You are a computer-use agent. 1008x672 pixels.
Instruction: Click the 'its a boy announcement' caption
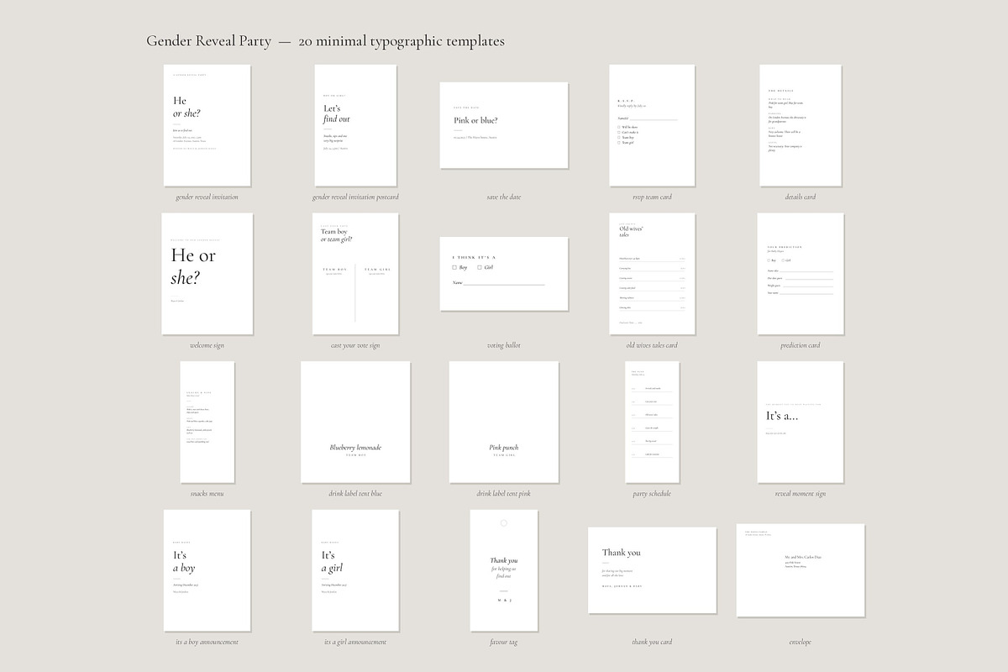click(x=207, y=642)
